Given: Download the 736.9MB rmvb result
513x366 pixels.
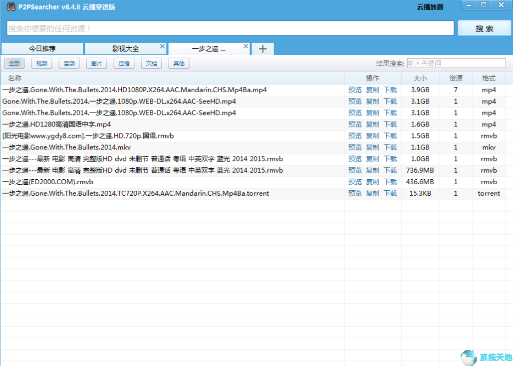Looking at the screenshot, I should coord(390,170).
